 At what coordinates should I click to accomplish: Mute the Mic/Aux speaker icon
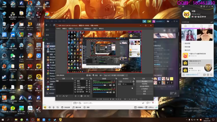(111, 85)
